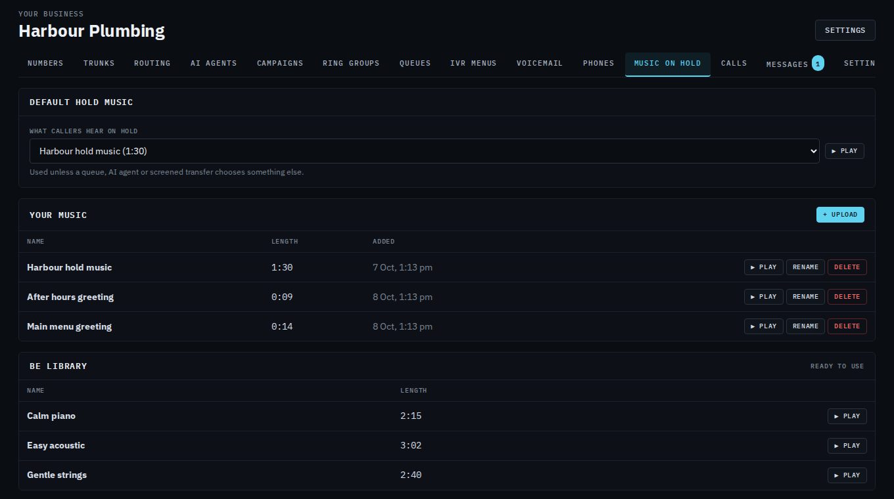The image size is (894, 499).
Task: Open Settings button near business name
Action: click(x=845, y=30)
